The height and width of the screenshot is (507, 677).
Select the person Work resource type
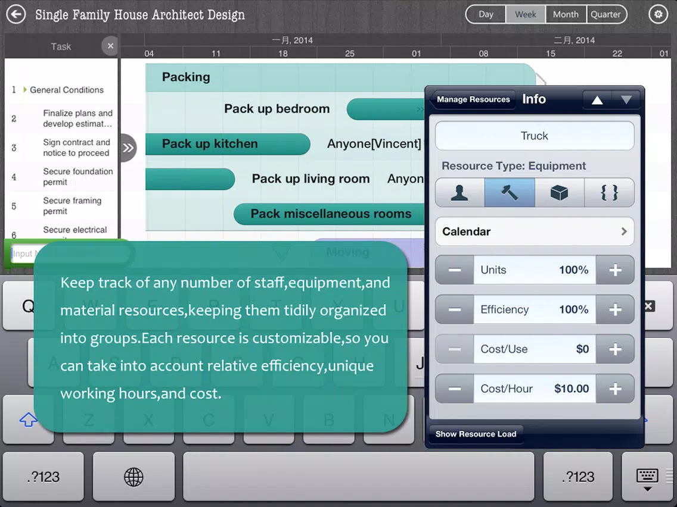point(459,193)
